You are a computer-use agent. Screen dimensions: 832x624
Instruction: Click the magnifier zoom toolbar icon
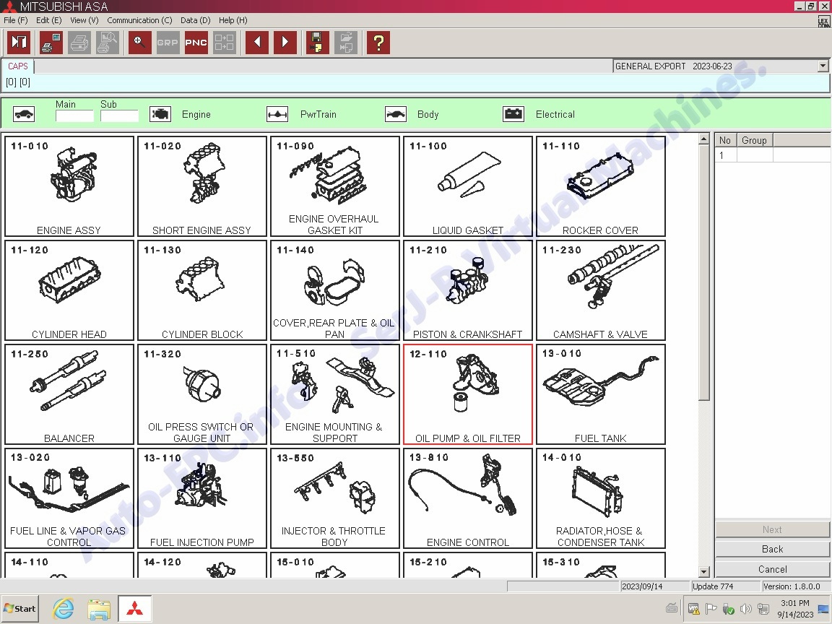(140, 43)
